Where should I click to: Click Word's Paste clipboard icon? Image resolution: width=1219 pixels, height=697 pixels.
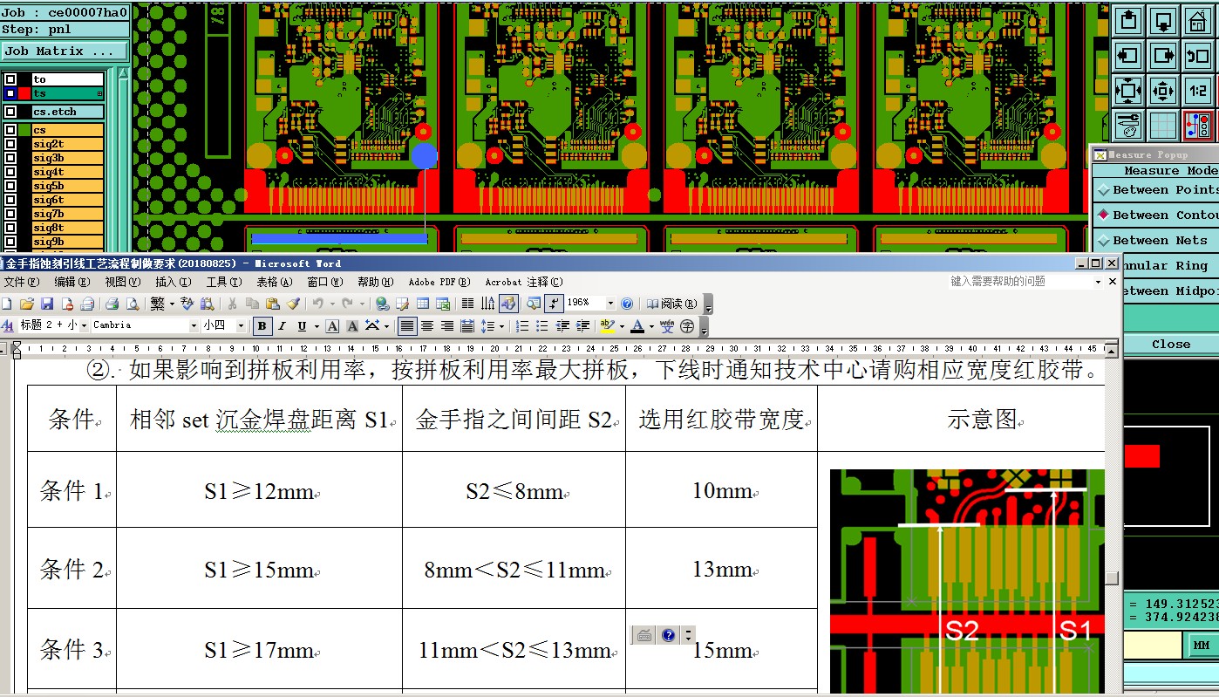(273, 304)
